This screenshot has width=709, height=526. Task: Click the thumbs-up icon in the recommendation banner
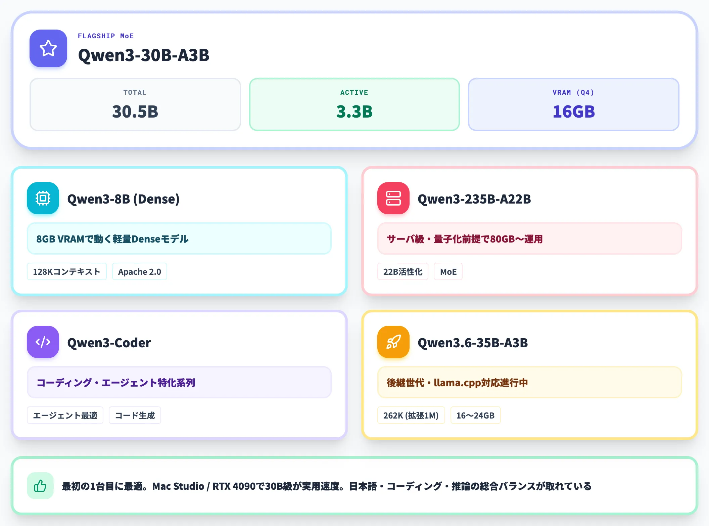(40, 486)
